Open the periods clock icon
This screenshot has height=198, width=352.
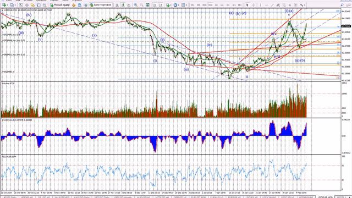click(x=175, y=5)
